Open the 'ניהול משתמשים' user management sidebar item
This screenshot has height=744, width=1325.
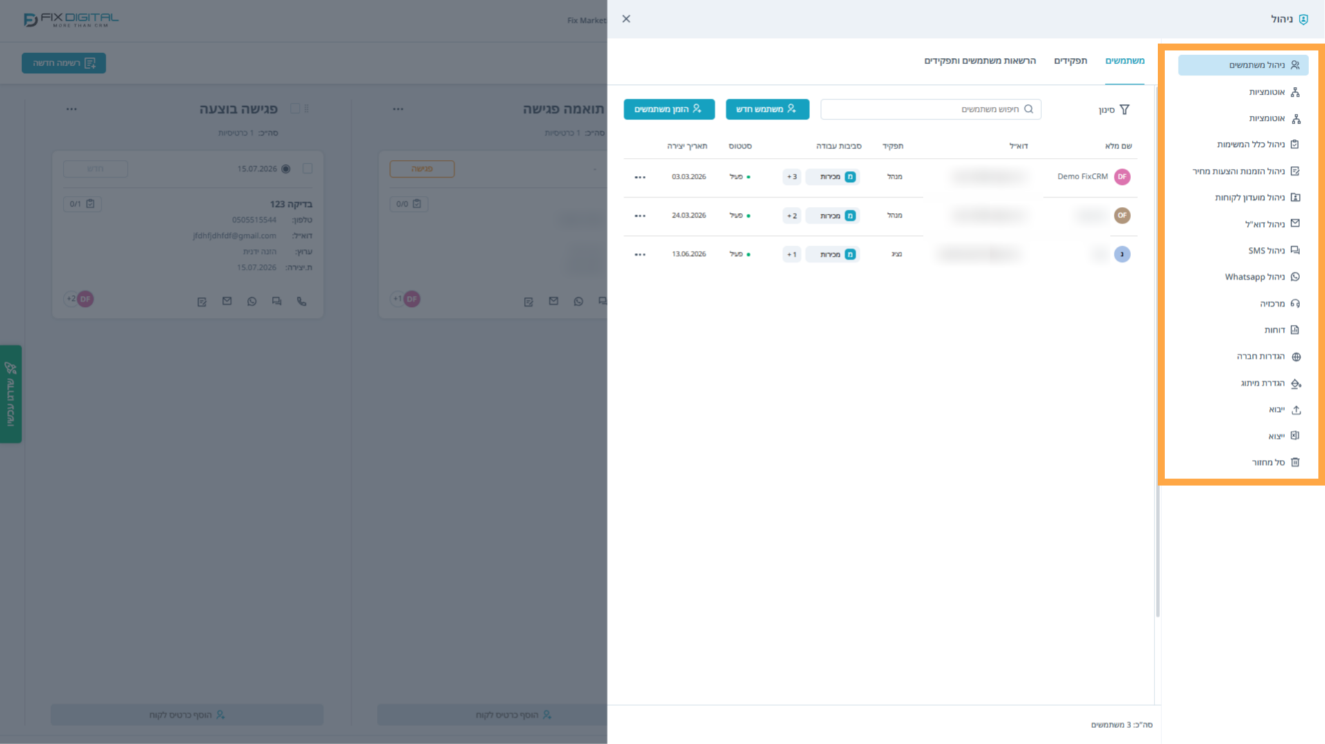1243,65
